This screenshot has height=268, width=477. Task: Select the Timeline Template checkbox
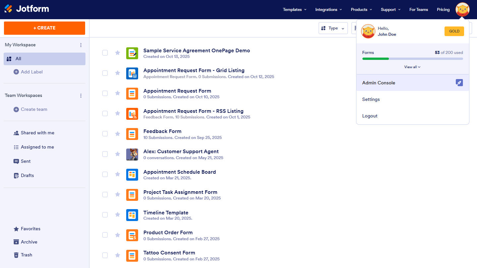(105, 215)
